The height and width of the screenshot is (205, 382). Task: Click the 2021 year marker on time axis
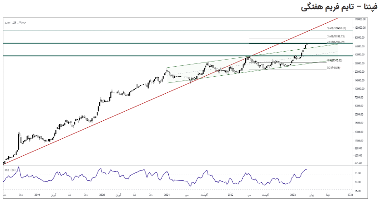[x=167, y=195]
